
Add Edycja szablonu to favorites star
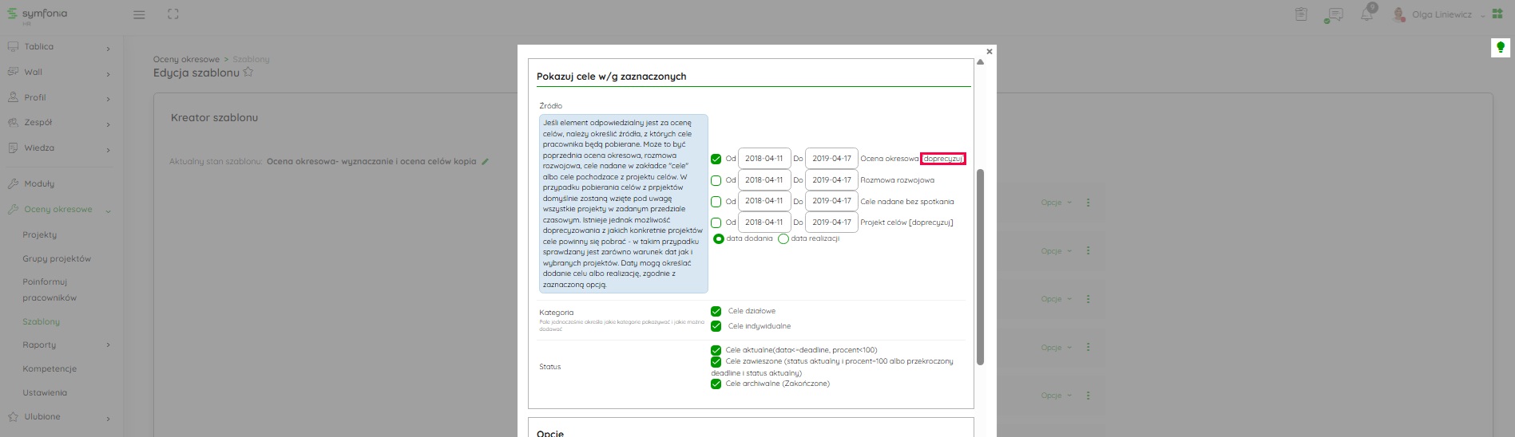248,73
